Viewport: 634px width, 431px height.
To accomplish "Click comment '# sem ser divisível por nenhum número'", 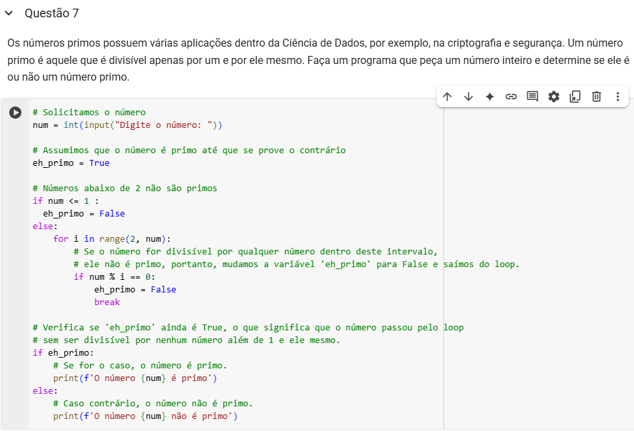I will tap(187, 340).
